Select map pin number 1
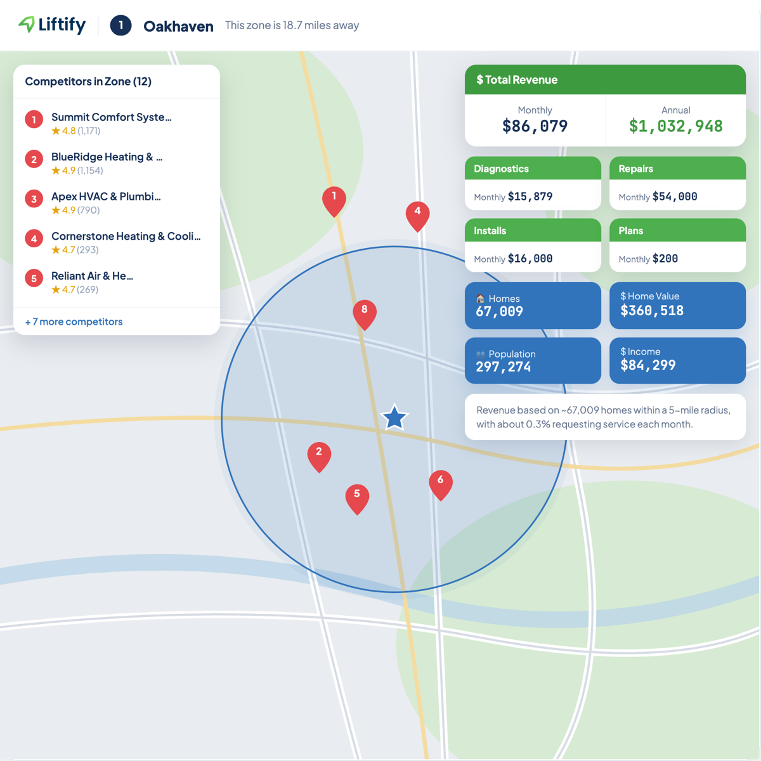761x761 pixels. click(x=334, y=201)
